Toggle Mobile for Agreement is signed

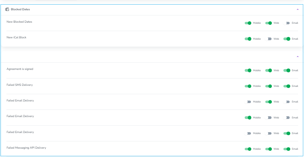[x=248, y=70]
